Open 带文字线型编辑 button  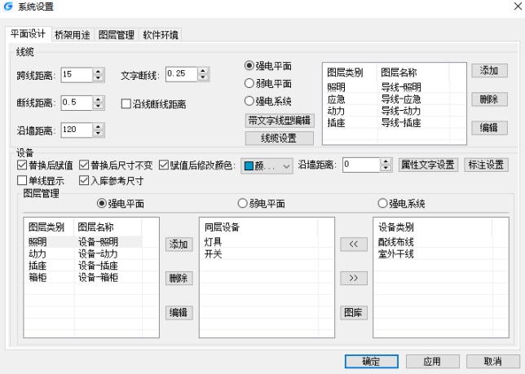pos(280,121)
